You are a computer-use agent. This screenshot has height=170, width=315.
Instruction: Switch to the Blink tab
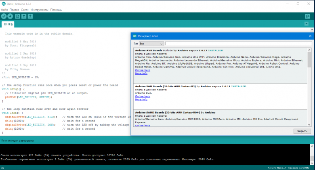(x=8, y=24)
